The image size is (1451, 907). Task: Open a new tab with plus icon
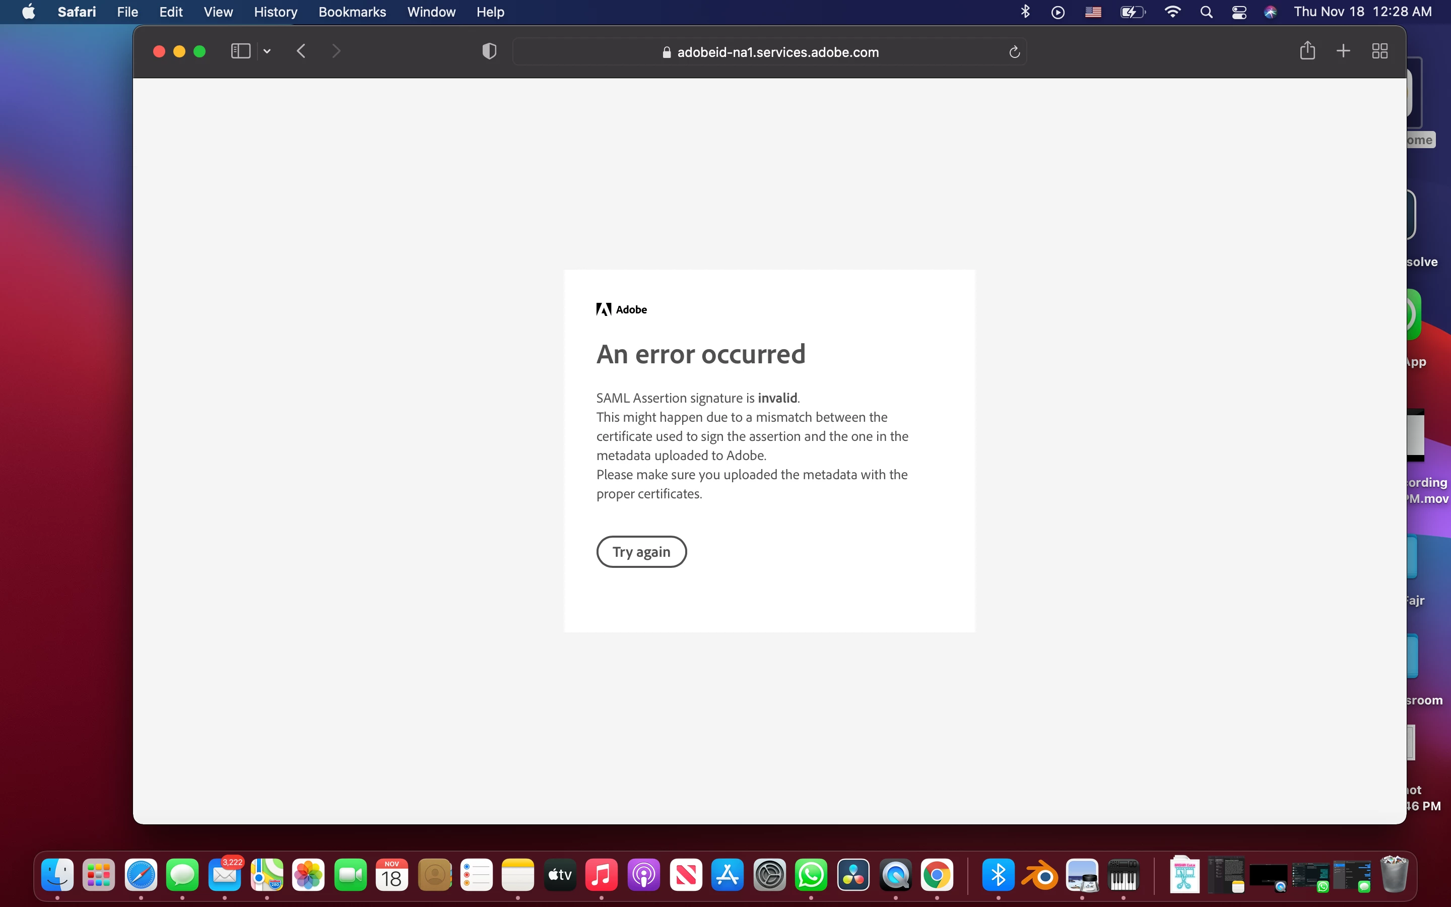[1344, 51]
